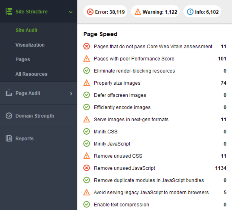Click the Reports document icon
Screen dimensions: 232x210
coord(9,138)
